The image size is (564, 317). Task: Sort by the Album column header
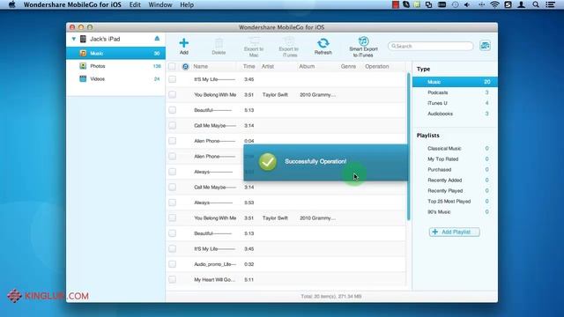[x=307, y=67]
